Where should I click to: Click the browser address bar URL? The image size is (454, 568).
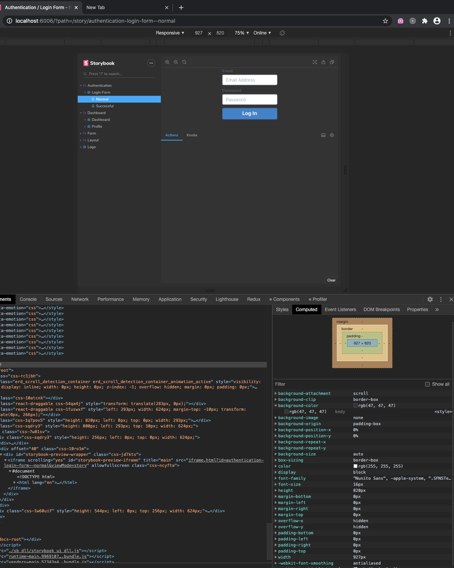point(95,21)
